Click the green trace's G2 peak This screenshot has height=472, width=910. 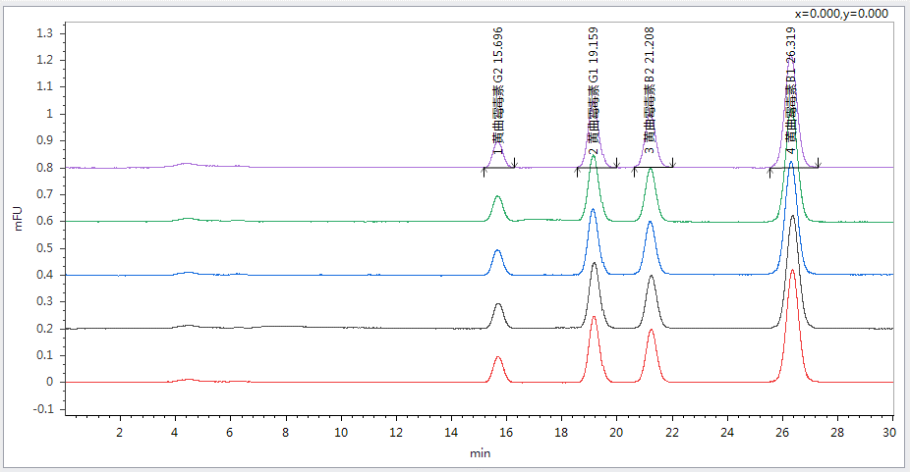pyautogui.click(x=498, y=197)
